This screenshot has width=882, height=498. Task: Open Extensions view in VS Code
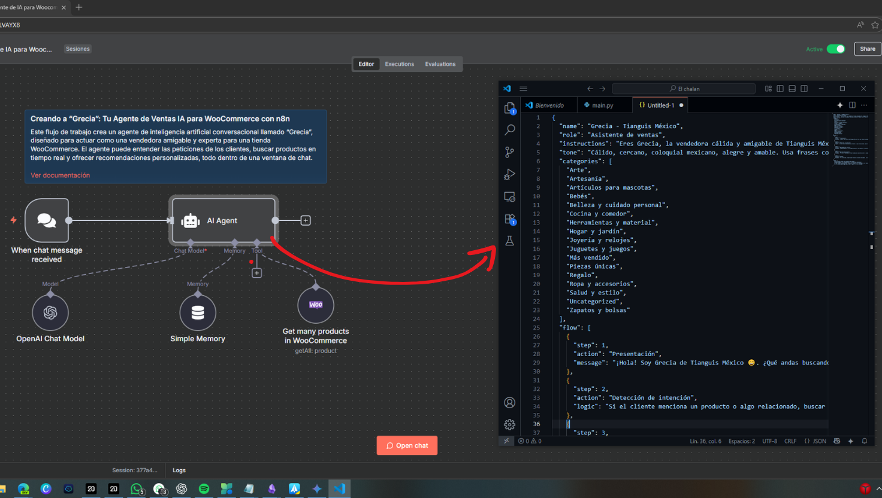(x=509, y=219)
